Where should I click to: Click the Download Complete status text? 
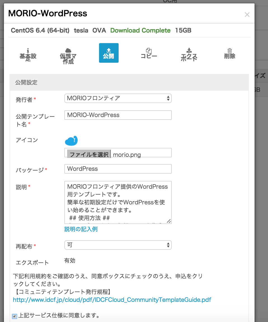click(140, 31)
